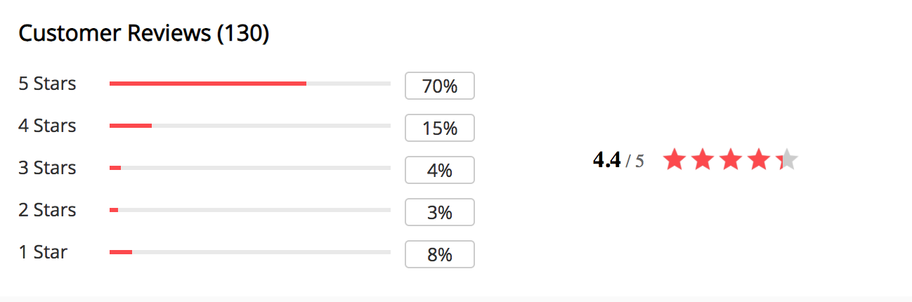Select the 5 Stars label
Viewport: 912px width, 302px height.
[47, 84]
